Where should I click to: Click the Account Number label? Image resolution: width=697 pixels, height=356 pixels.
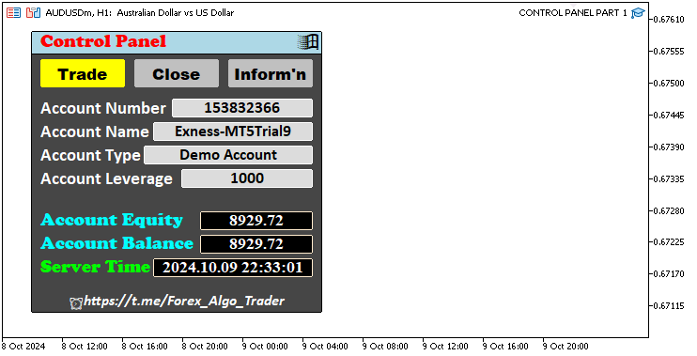click(x=103, y=108)
